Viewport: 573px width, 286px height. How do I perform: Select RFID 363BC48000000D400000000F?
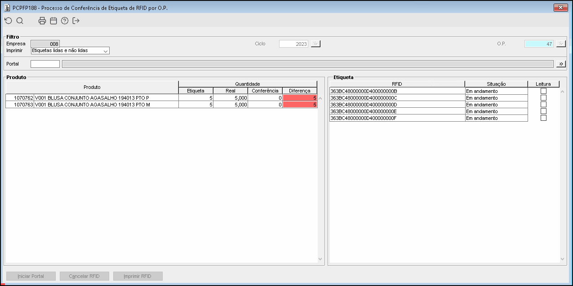pyautogui.click(x=397, y=118)
